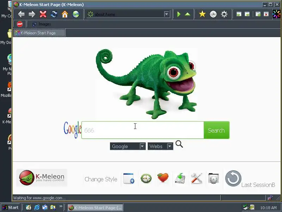Click the K-Meleon title bar icon

[16, 5]
